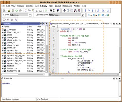The width and height of the screenshot is (122, 102).
Task: Click the <No Design Loaded> status text
Action: point(10,99)
